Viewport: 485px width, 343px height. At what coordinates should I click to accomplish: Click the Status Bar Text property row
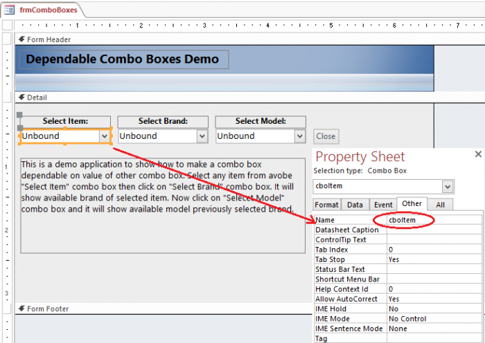click(x=398, y=270)
